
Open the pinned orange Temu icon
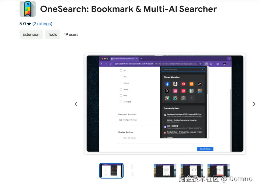tap(191, 84)
